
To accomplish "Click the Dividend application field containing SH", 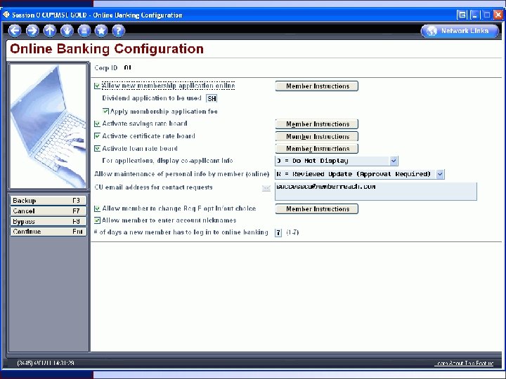I will [212, 99].
